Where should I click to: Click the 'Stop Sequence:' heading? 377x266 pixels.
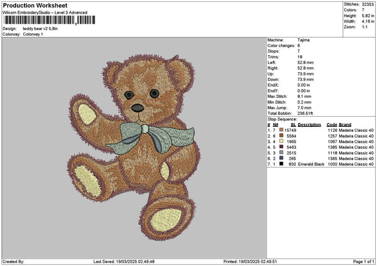point(282,119)
